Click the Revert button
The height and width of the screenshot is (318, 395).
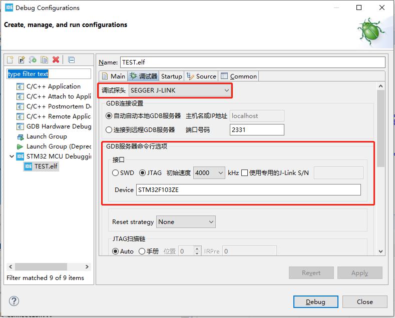click(x=311, y=273)
